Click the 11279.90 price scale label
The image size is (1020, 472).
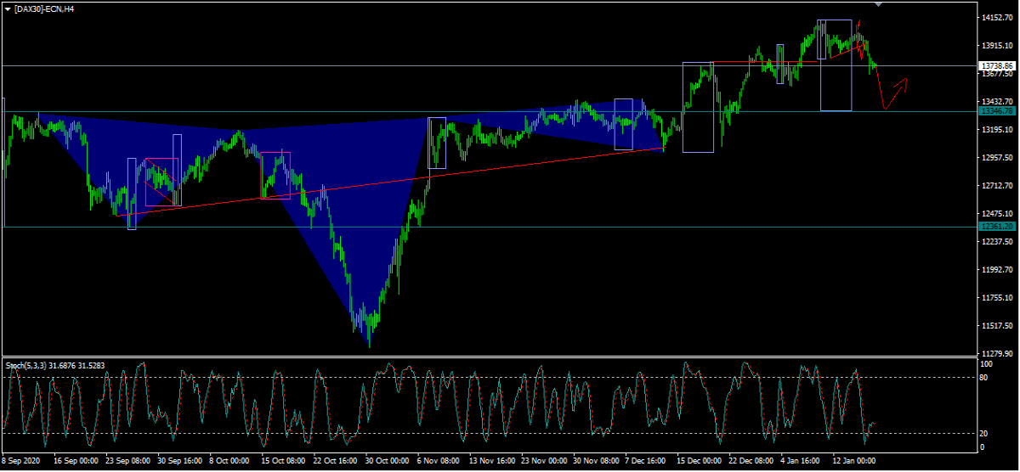pos(996,353)
